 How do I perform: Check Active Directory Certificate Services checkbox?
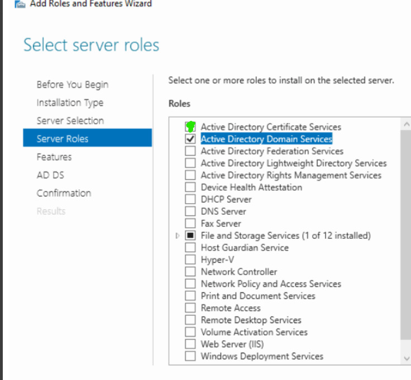[x=190, y=127]
